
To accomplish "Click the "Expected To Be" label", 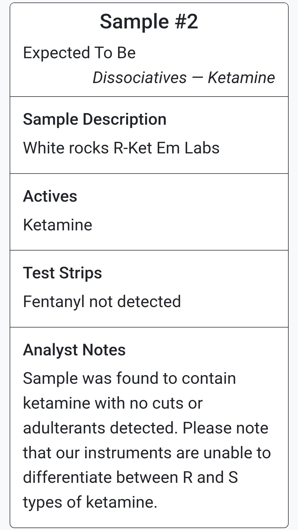I will click(79, 53).
